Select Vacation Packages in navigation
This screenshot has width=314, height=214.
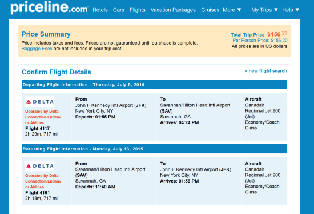pos(173,10)
